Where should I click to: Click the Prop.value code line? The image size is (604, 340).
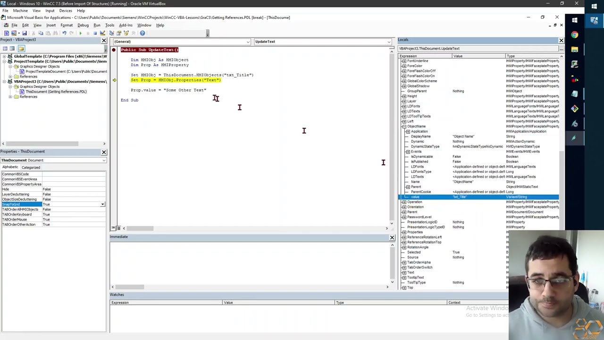point(168,90)
